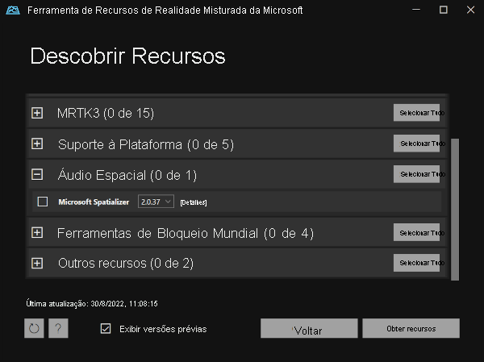Image resolution: width=484 pixels, height=362 pixels.
Task: Expand Suporte à Plataforma section
Action: pyautogui.click(x=37, y=144)
